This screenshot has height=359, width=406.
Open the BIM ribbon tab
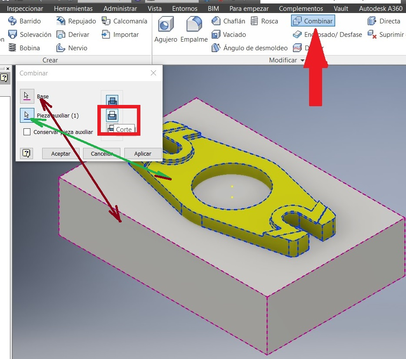coord(213,9)
